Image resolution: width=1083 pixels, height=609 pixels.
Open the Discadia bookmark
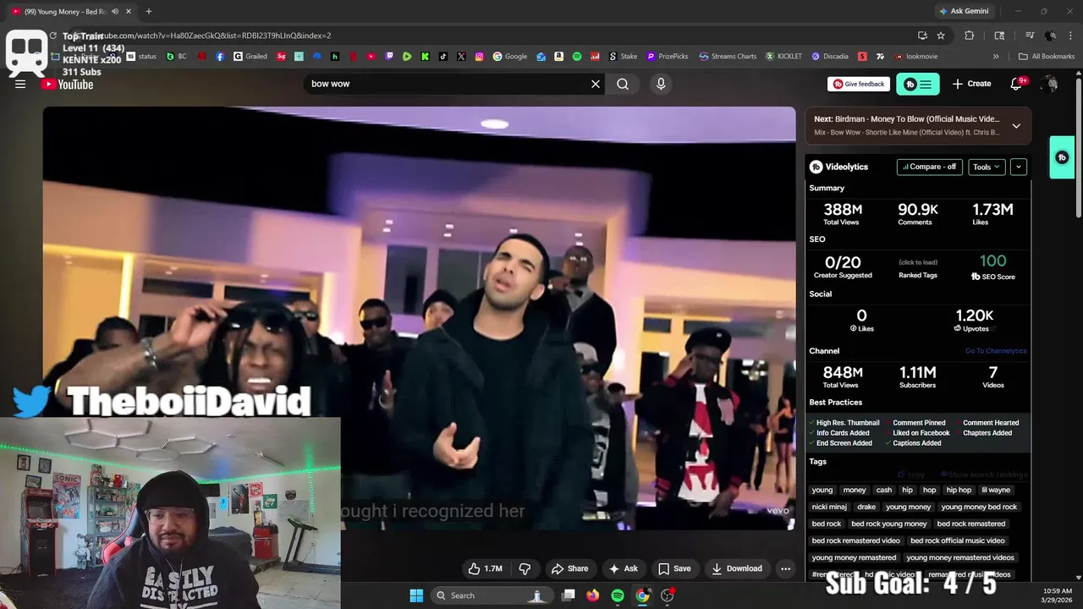830,57
